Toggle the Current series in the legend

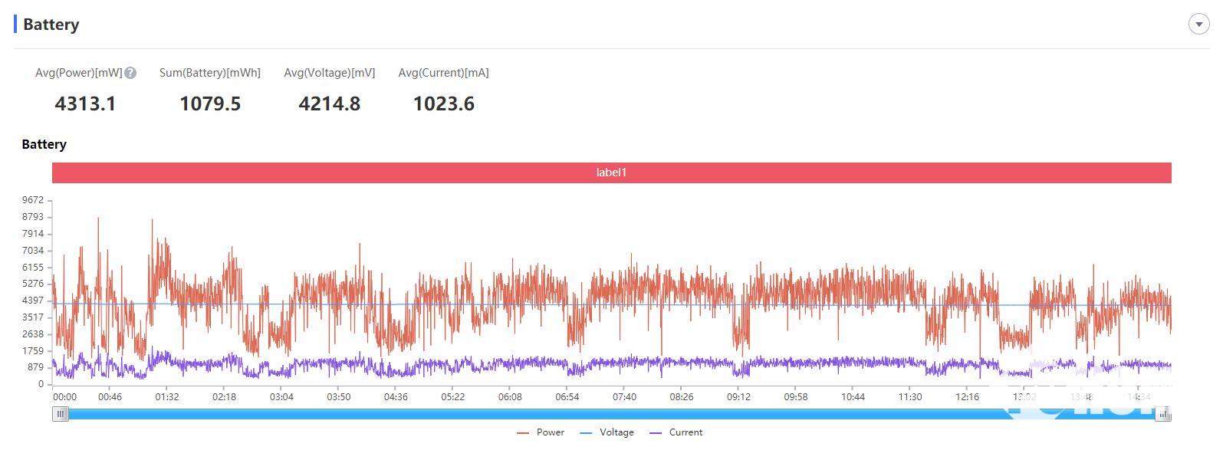point(676,432)
